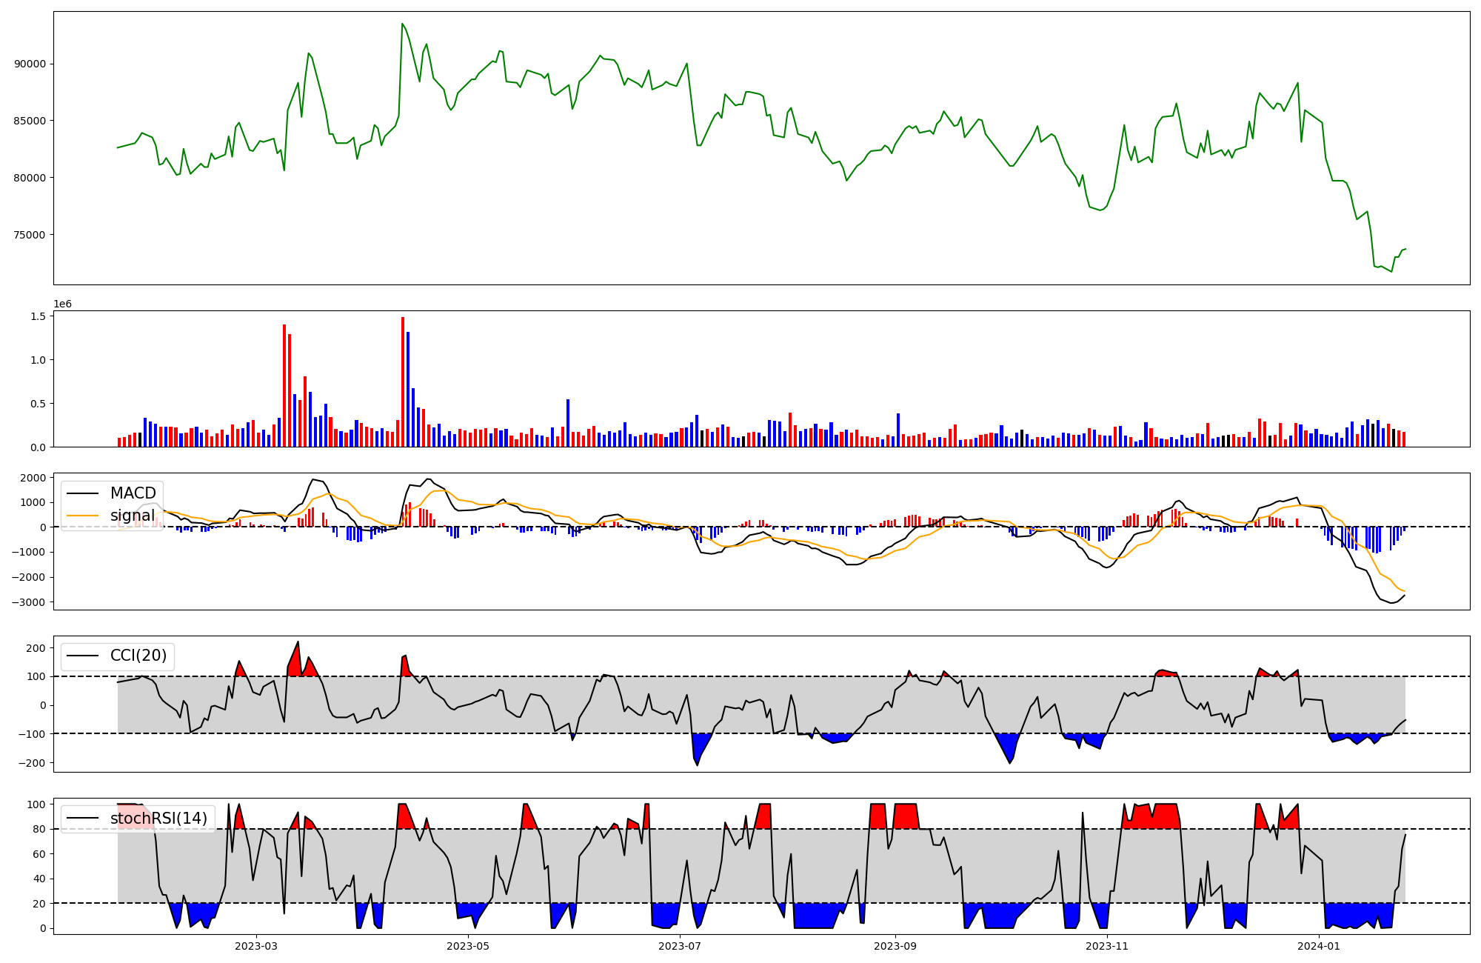The height and width of the screenshot is (963, 1481).
Task: Click the 200 tick on the CCI axis
Action: tap(36, 648)
